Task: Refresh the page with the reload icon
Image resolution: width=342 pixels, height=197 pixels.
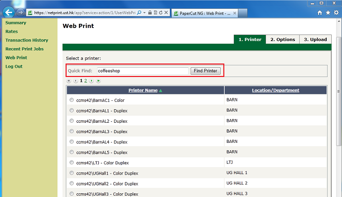Action: (x=161, y=13)
